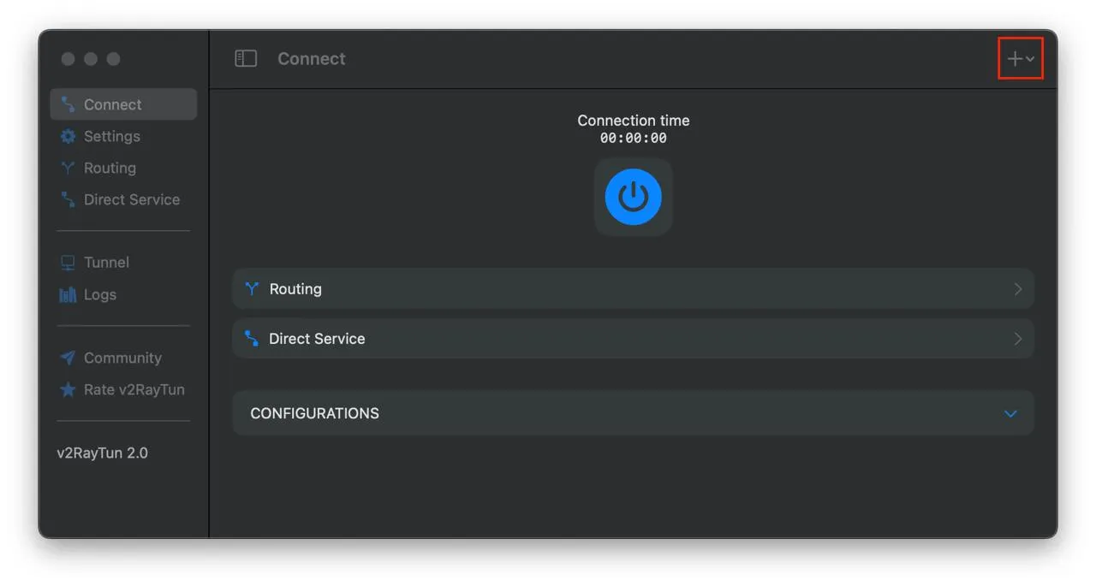This screenshot has height=586, width=1096.
Task: Click the Settings gear icon
Action: 68,136
